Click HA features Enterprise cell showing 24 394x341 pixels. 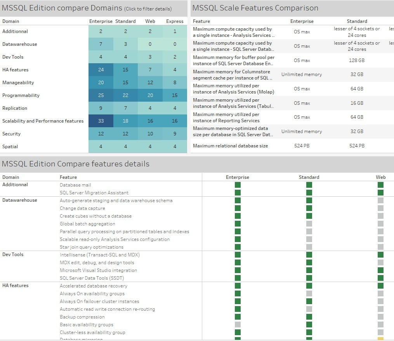tap(101, 69)
